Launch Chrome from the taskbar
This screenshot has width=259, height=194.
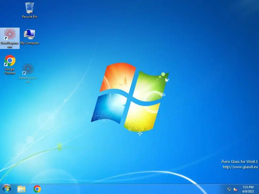pyautogui.click(x=37, y=189)
